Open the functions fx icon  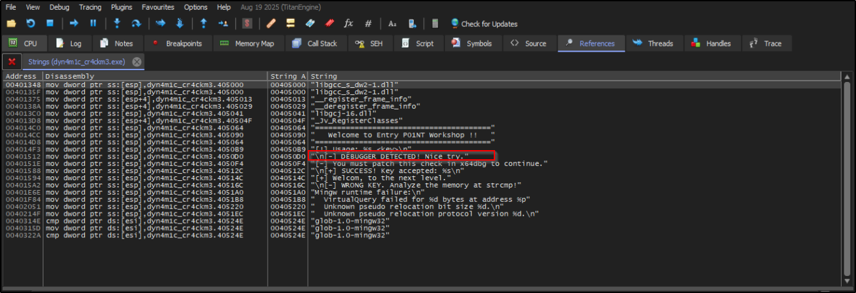coord(348,24)
